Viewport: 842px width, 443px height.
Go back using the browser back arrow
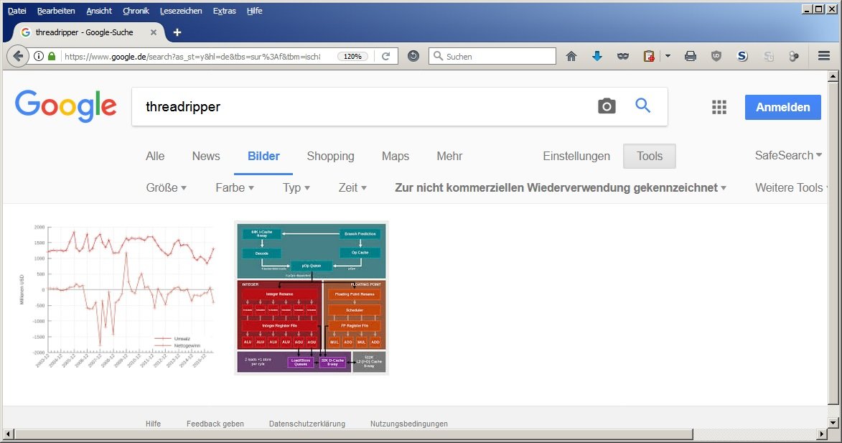[18, 56]
